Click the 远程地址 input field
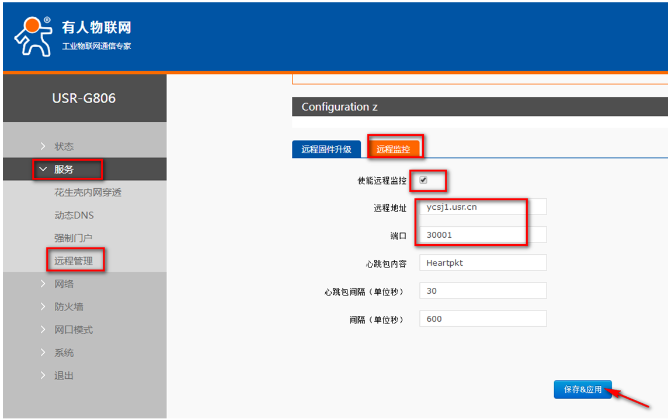 tap(482, 207)
